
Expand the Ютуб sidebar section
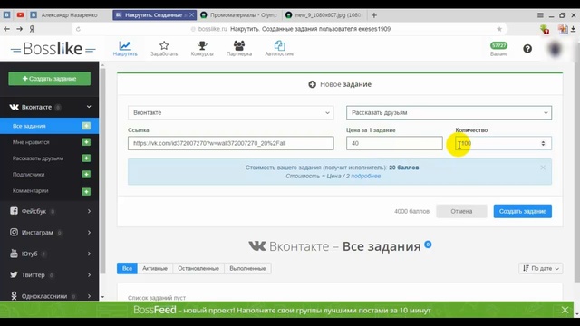[89, 254]
